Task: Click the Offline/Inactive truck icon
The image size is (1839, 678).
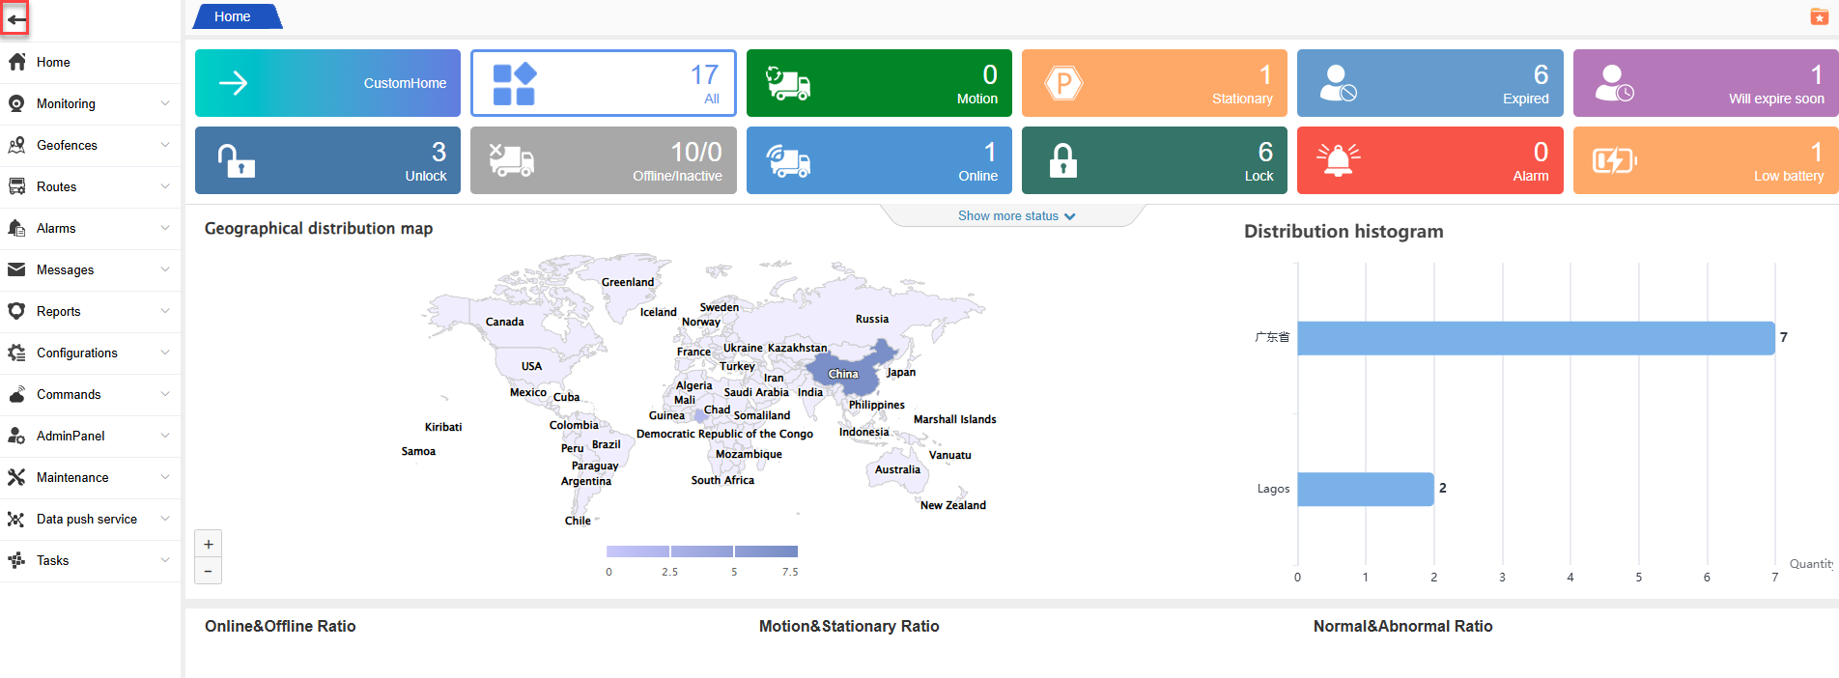Action: pos(511,160)
